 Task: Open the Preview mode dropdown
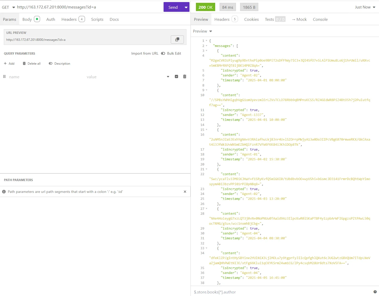tap(202, 31)
